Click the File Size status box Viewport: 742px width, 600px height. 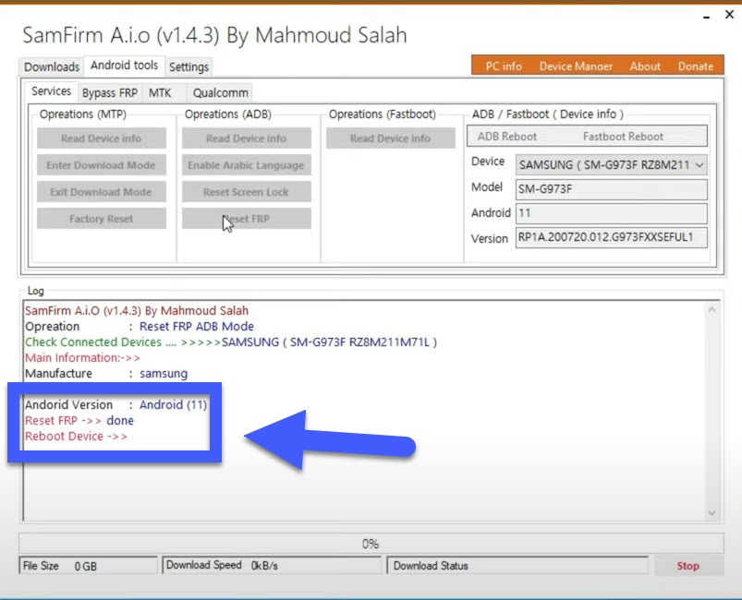click(x=88, y=566)
